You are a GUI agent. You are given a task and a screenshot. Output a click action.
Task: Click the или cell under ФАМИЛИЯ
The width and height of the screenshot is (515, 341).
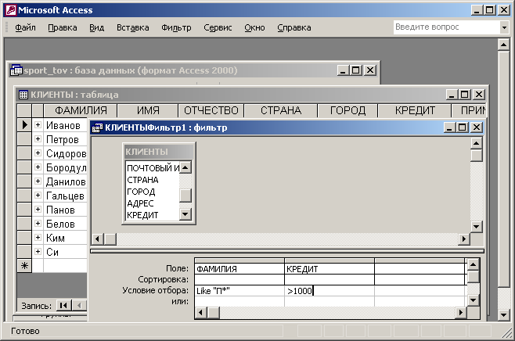pyautogui.click(x=239, y=302)
